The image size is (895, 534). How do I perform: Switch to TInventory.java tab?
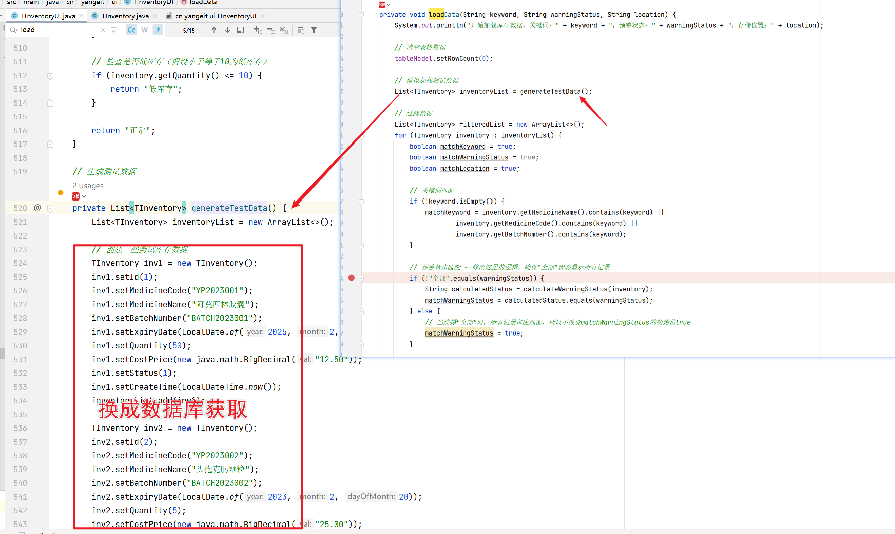125,16
